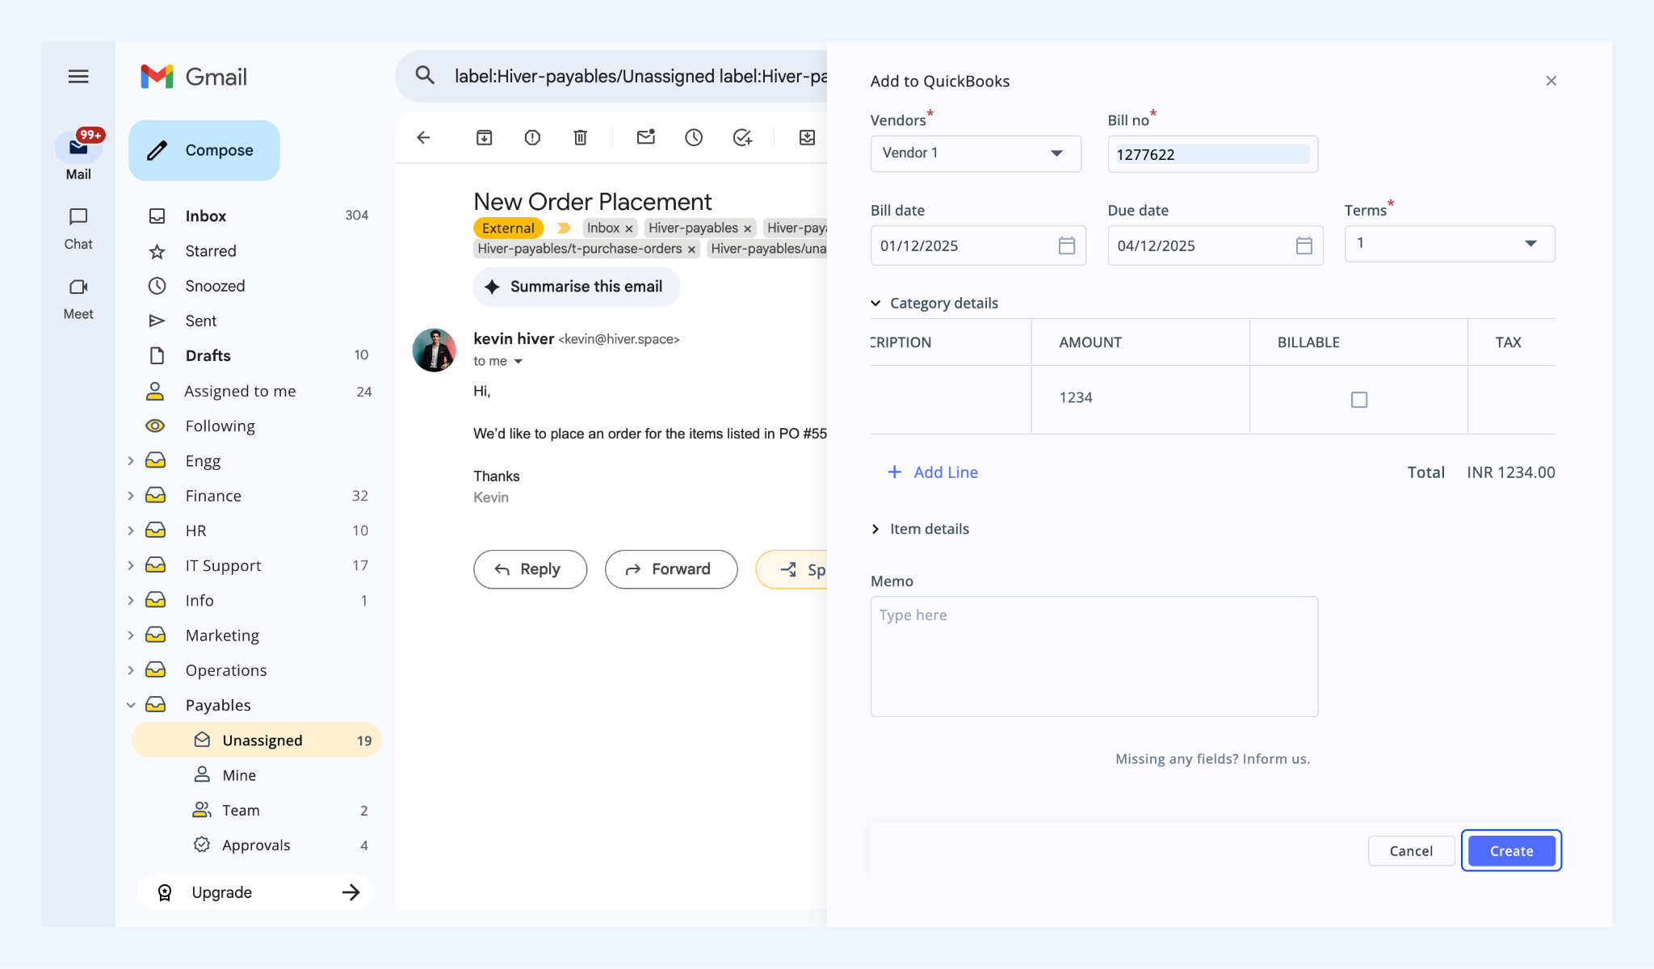Collapse the Category details section
Image resolution: width=1654 pixels, height=969 pixels.
click(x=875, y=304)
